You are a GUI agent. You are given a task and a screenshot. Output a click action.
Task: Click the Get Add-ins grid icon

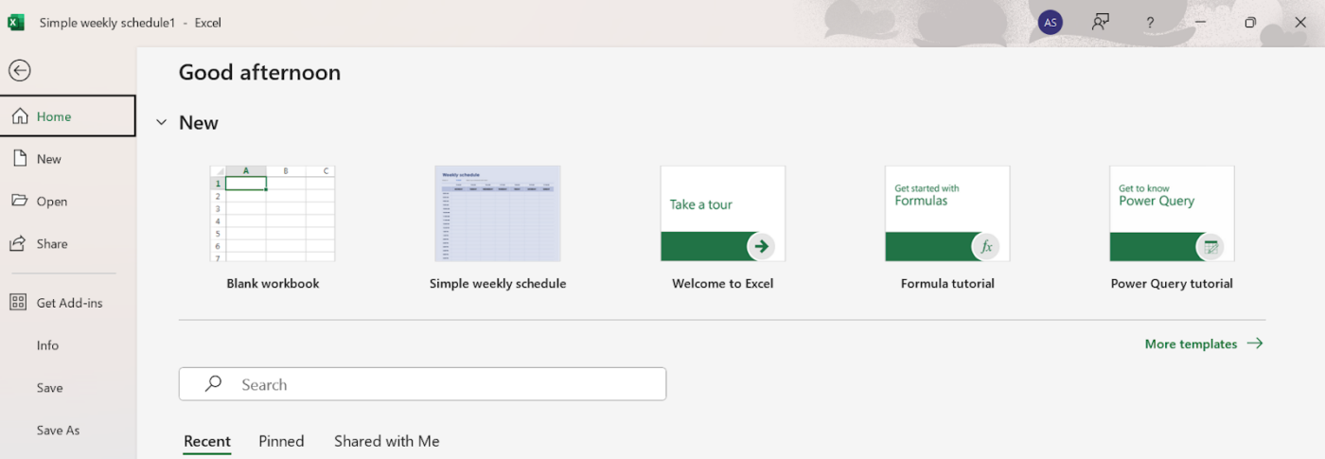pos(18,303)
